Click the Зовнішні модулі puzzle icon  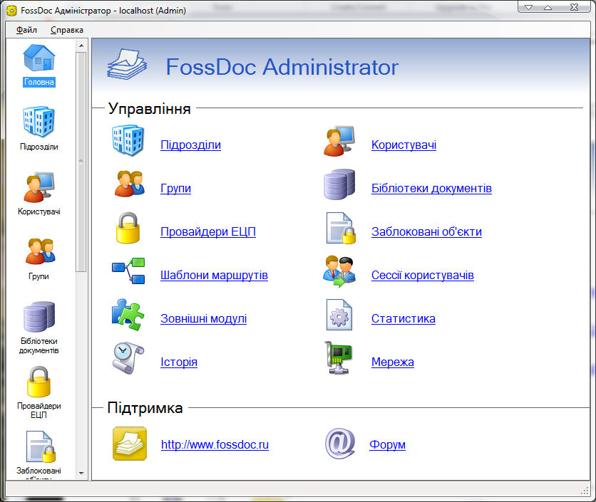(128, 315)
